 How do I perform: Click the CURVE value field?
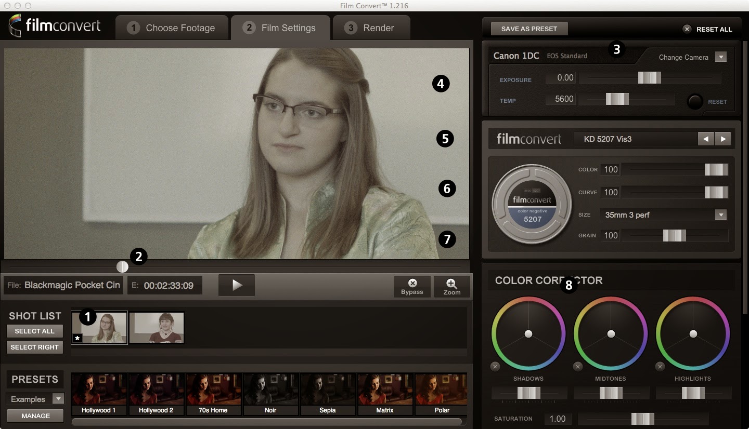coord(610,193)
